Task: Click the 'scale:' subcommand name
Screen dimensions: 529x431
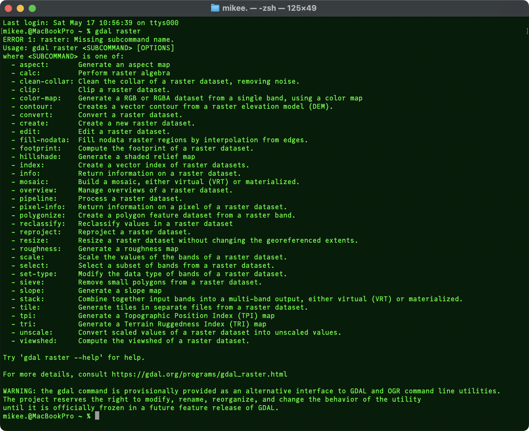Action: click(x=32, y=257)
